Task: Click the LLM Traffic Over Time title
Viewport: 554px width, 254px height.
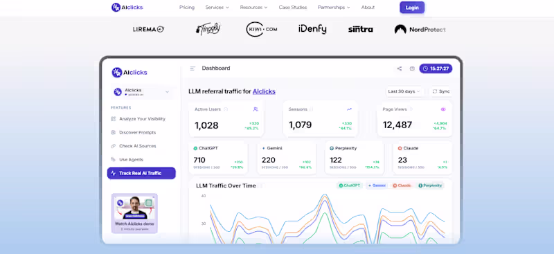Action: pyautogui.click(x=226, y=185)
